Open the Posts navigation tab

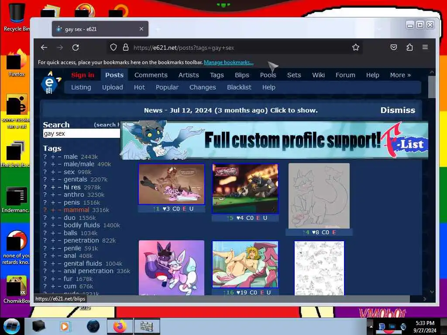[114, 75]
